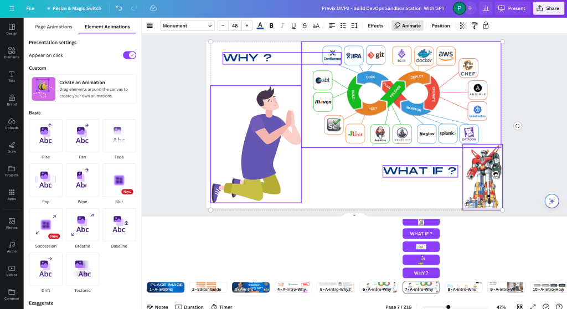Click WHY ? animation order chip
This screenshot has width=567, height=309.
[421, 273]
